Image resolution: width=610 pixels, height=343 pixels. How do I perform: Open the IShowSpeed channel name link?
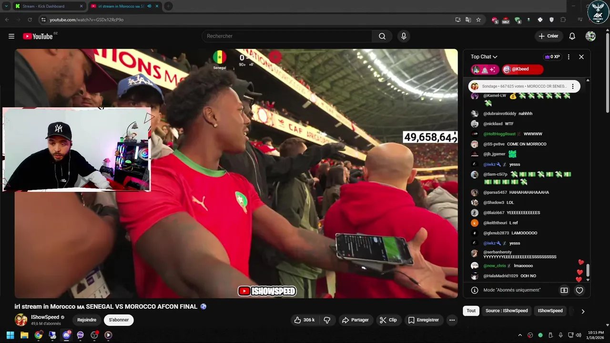pos(45,317)
